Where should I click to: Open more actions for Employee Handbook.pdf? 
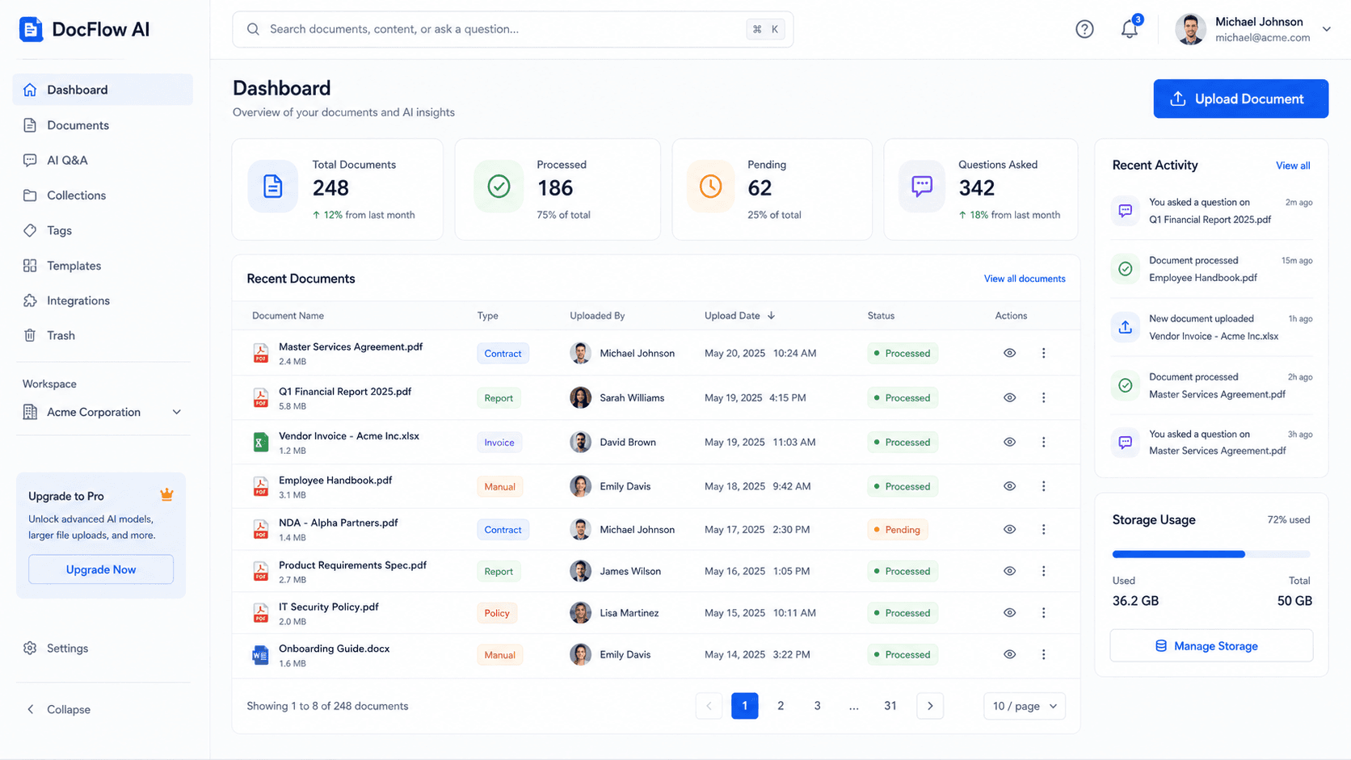coord(1043,486)
